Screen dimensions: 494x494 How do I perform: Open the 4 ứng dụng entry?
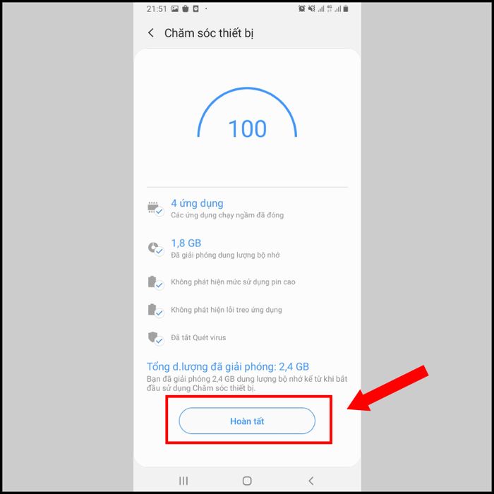point(227,209)
